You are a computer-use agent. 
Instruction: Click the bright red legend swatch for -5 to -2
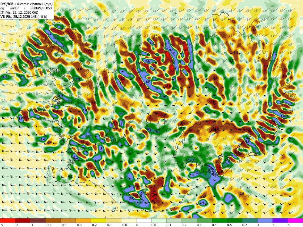[8, 220]
